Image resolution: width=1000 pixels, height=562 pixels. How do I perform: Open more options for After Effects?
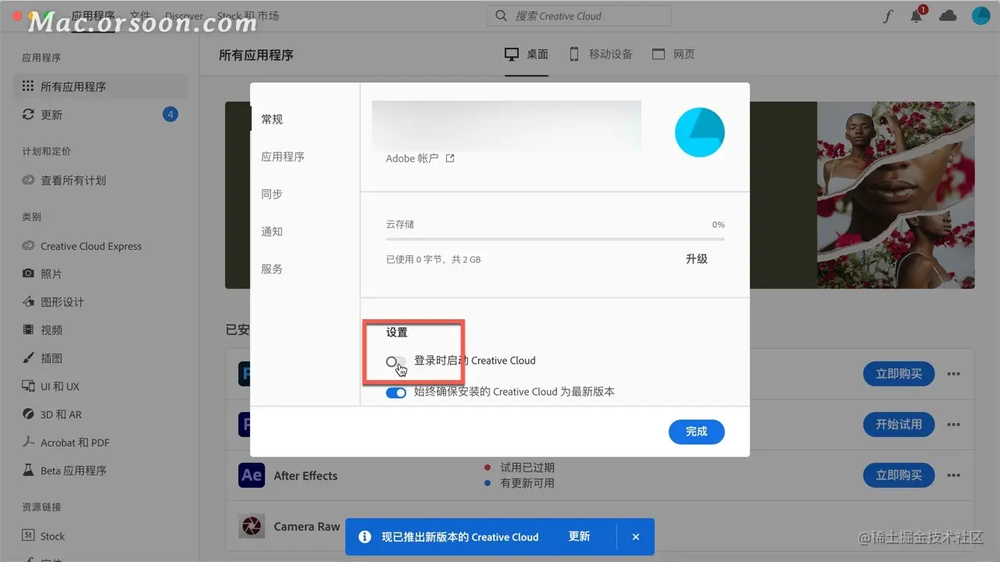[953, 475]
